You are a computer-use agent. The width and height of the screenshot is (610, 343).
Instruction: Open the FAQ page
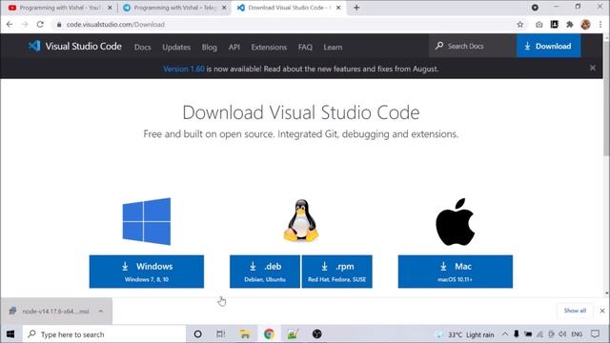(305, 47)
